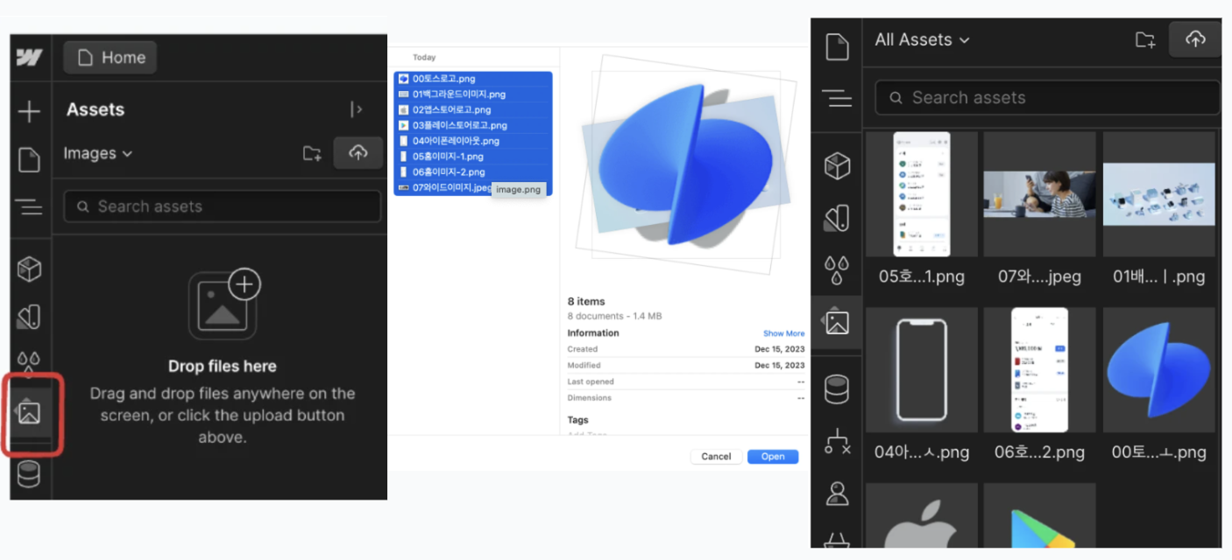
Task: Select the 00토...png blue logo thumbnail
Action: click(x=1158, y=370)
